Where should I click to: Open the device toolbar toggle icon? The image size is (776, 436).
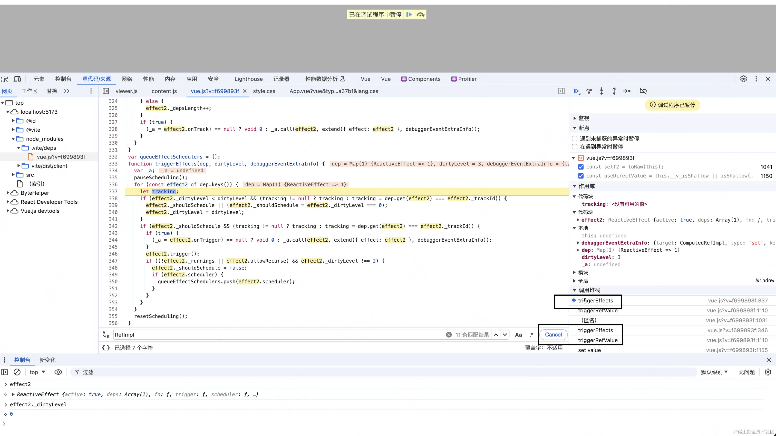coord(17,79)
